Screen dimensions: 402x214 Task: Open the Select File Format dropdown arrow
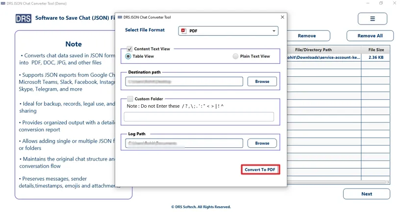[x=274, y=31]
